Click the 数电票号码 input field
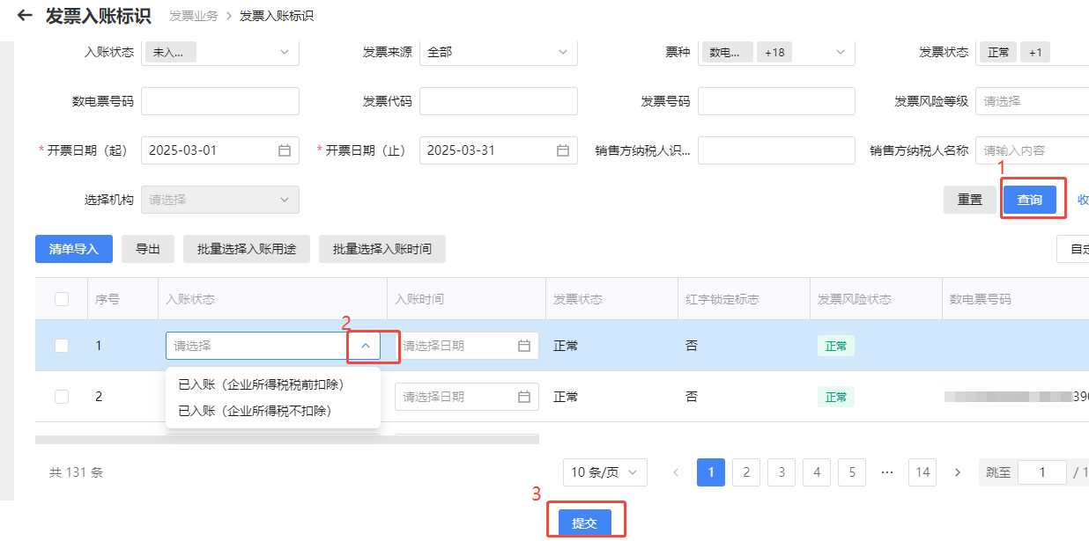1089x541 pixels. [220, 101]
